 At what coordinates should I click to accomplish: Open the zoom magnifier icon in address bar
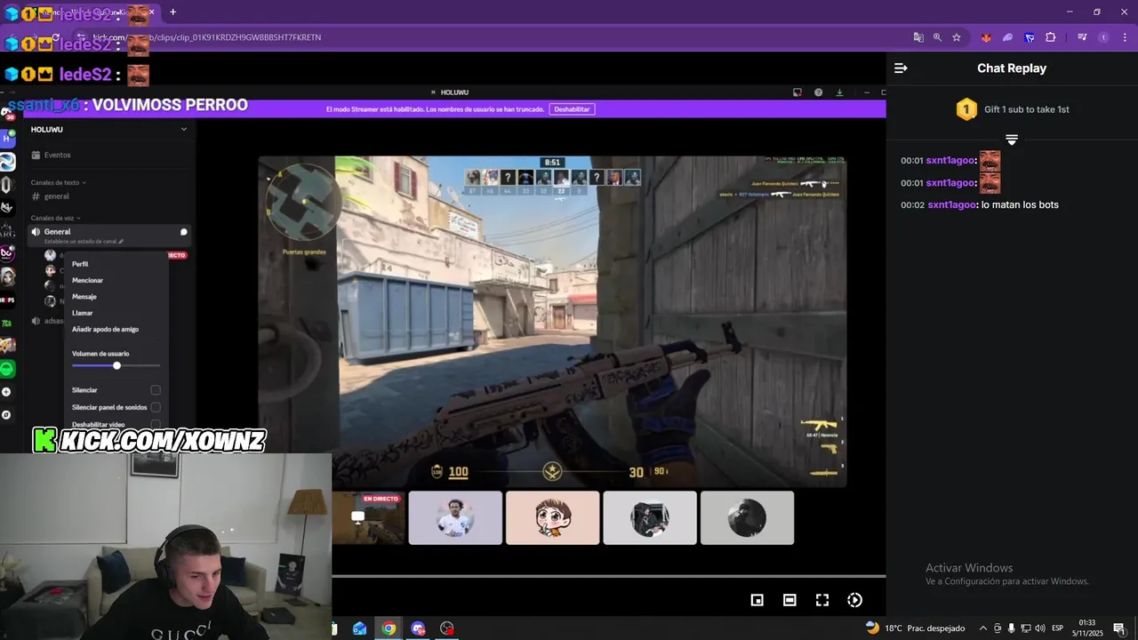937,37
